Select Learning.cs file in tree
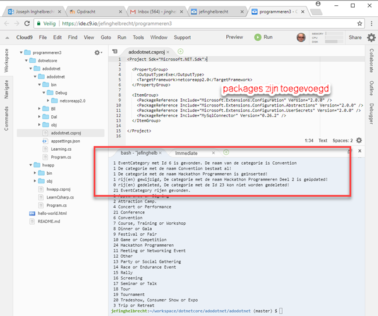This screenshot has height=316, width=378. click(61, 149)
